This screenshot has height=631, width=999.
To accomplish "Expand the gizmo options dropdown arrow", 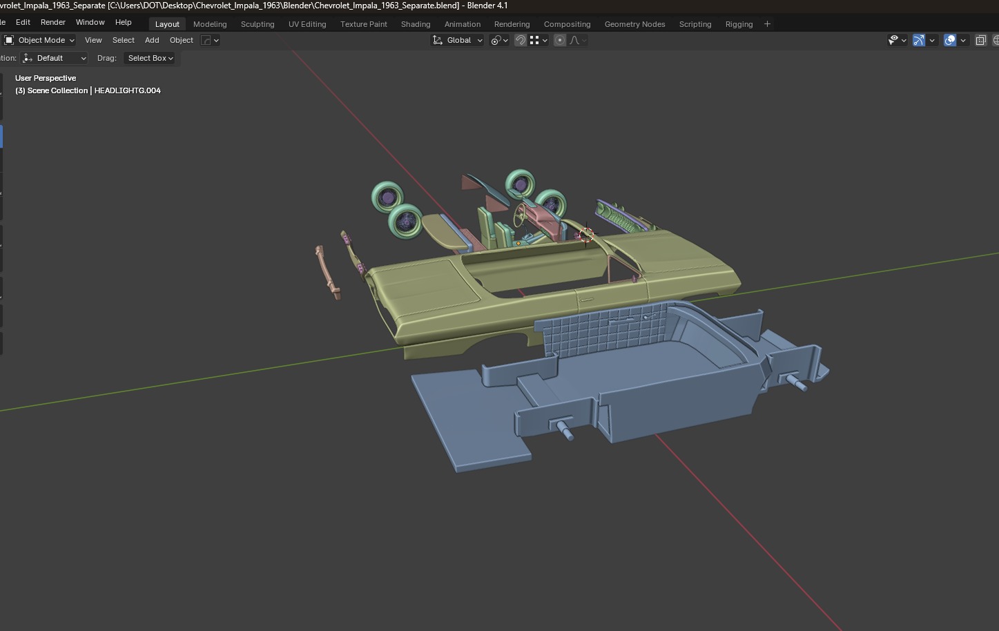I will (x=932, y=40).
